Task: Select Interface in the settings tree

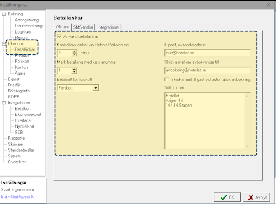Action: 23,120
